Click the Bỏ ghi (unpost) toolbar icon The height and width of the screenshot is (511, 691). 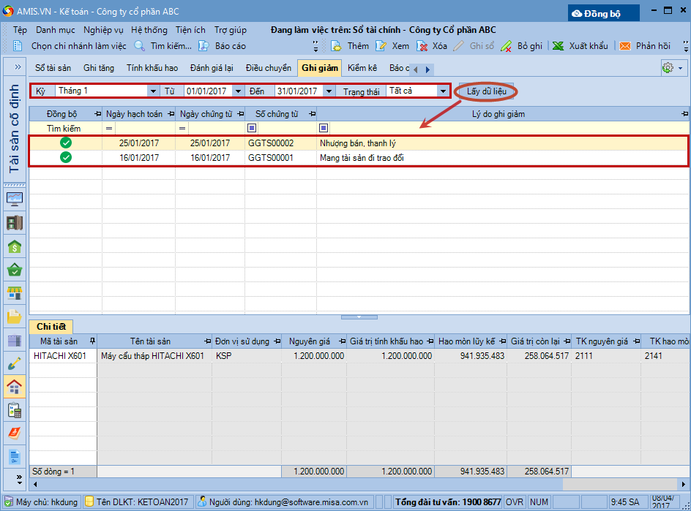507,46
